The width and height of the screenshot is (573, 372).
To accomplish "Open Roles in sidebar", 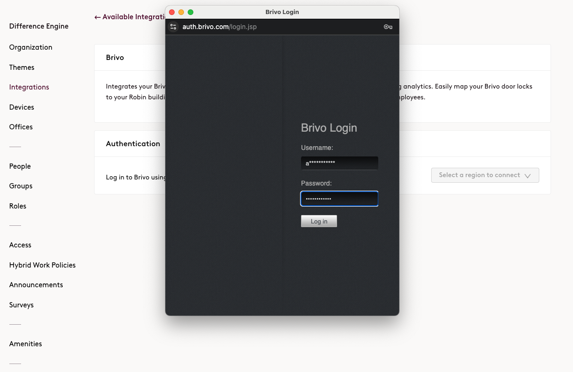I will (x=18, y=206).
